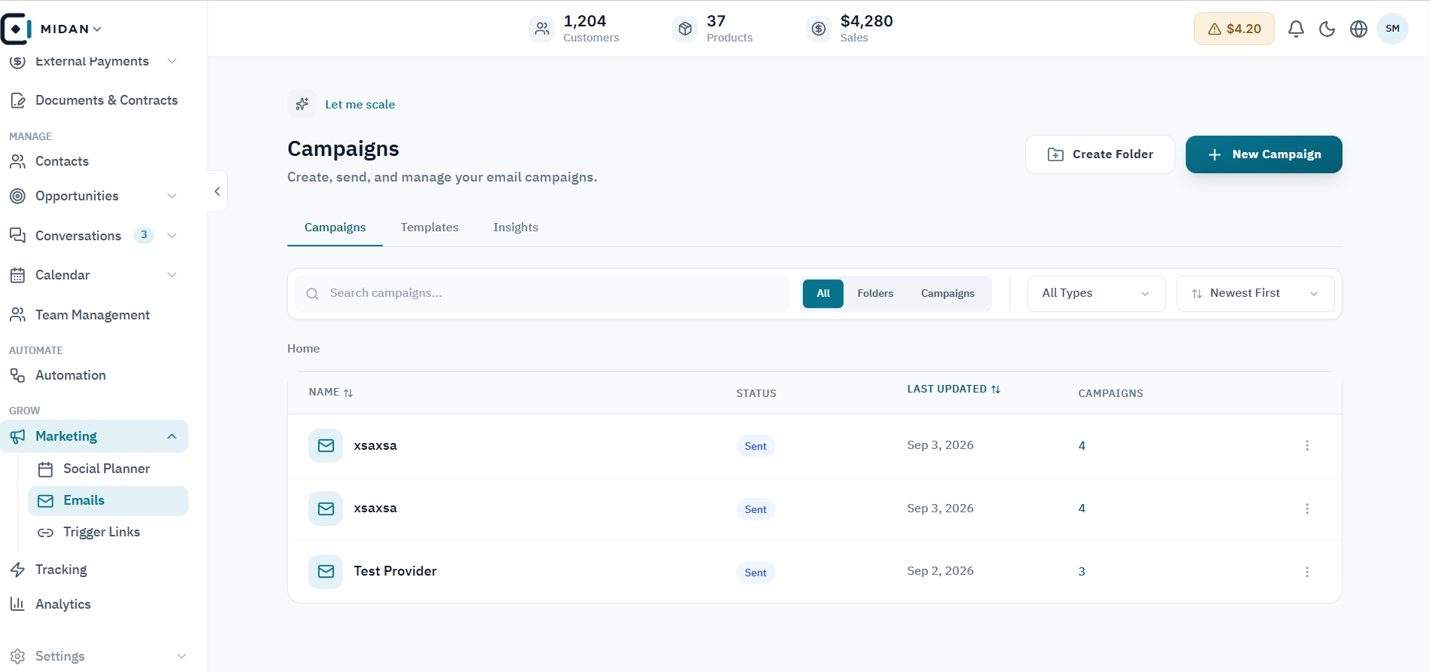Open the Midan workspace switcher
The image size is (1430, 672).
coord(71,29)
